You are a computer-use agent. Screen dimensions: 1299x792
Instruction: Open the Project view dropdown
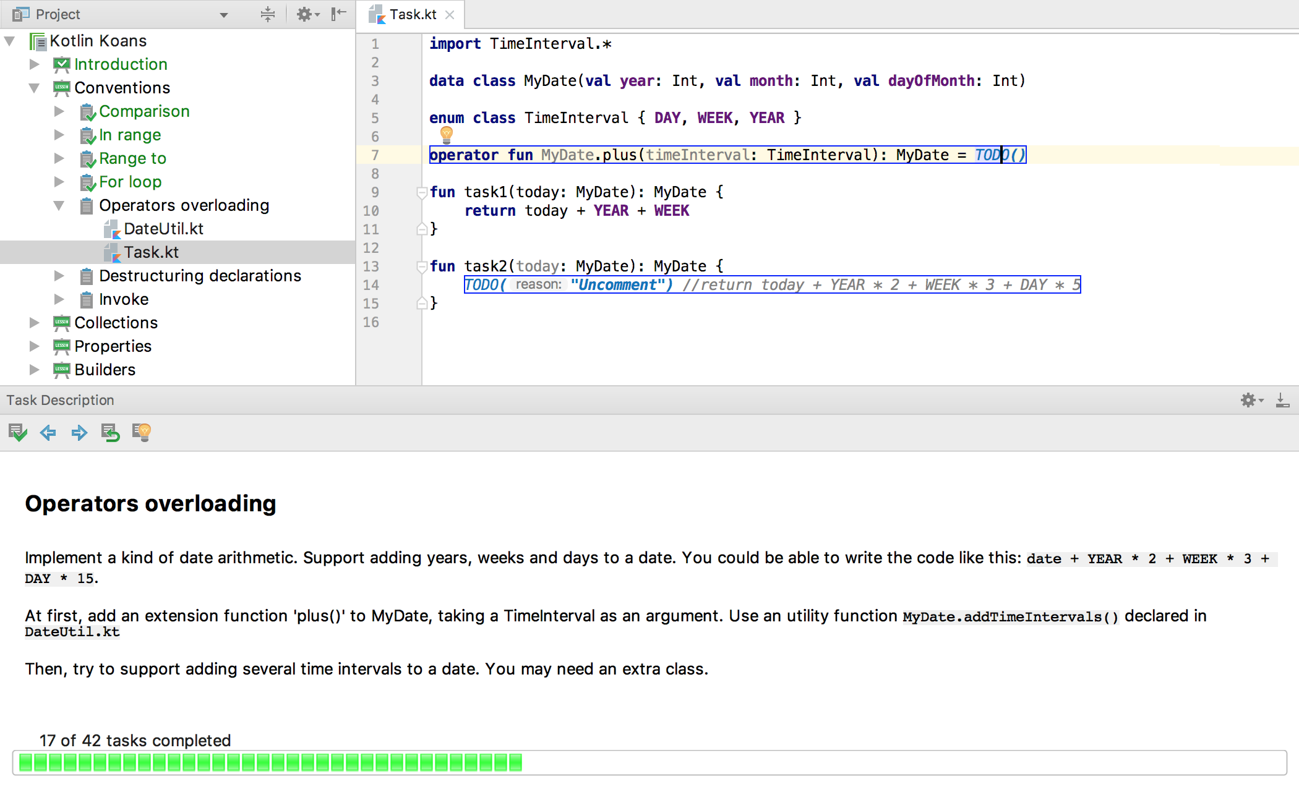pos(224,15)
